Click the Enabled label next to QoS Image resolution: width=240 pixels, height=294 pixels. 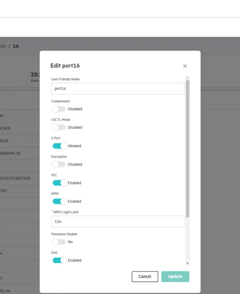(74, 260)
